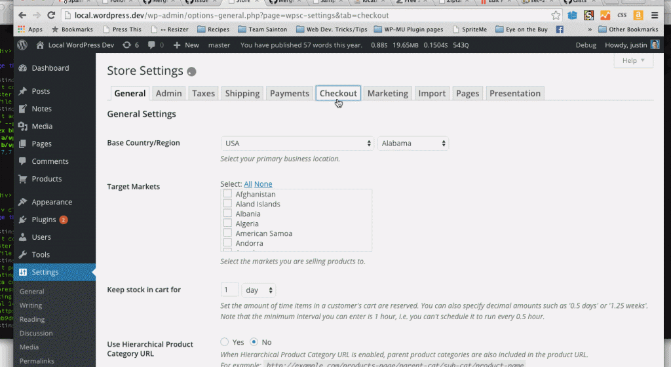Click the Keep stock in cart number field

(229, 290)
